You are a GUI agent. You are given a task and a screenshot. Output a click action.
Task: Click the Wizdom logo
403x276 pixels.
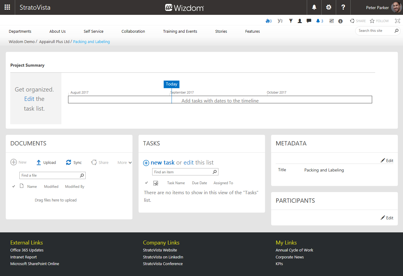tap(185, 8)
